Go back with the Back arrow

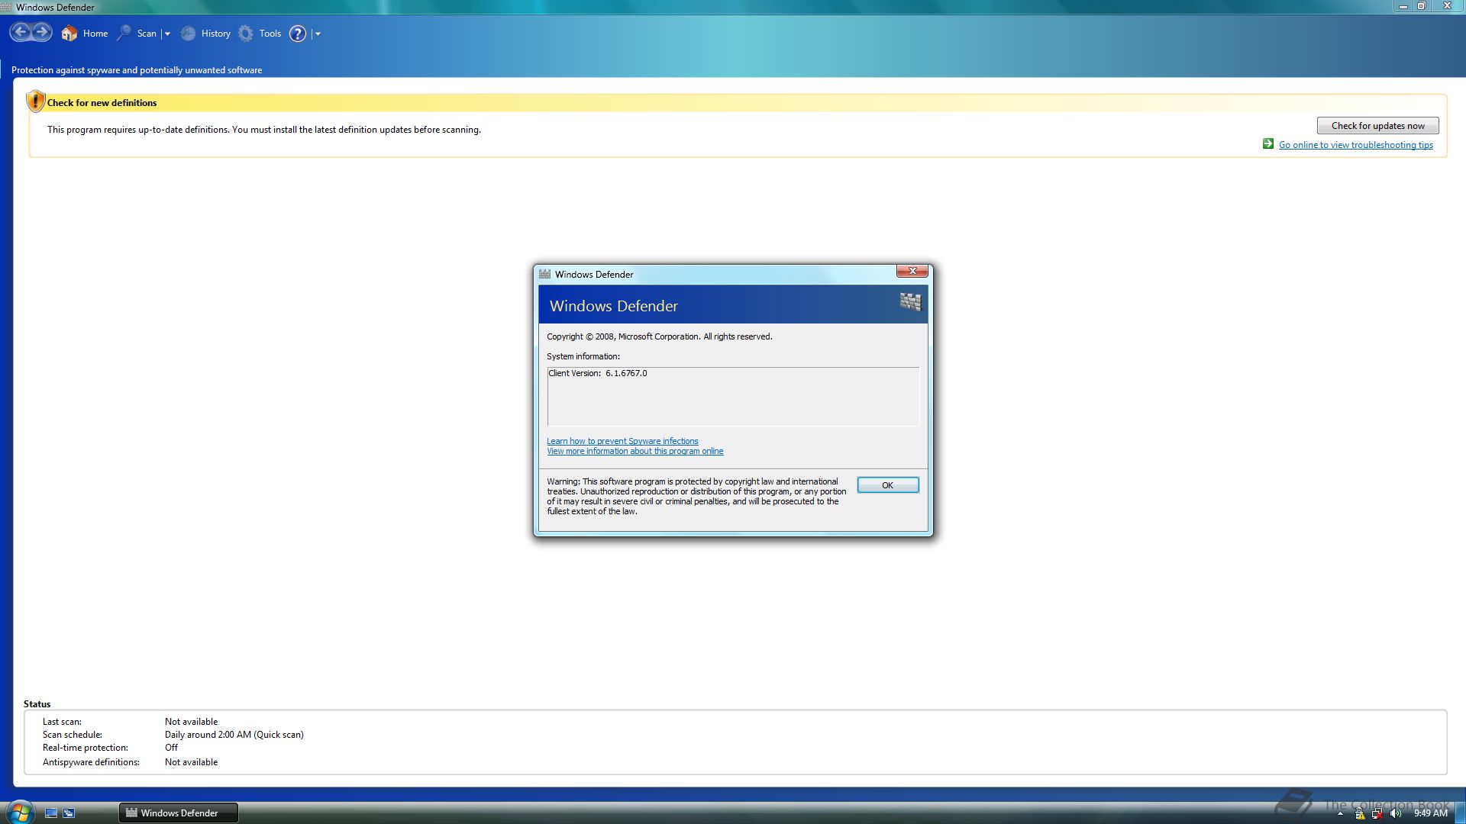coord(21,32)
